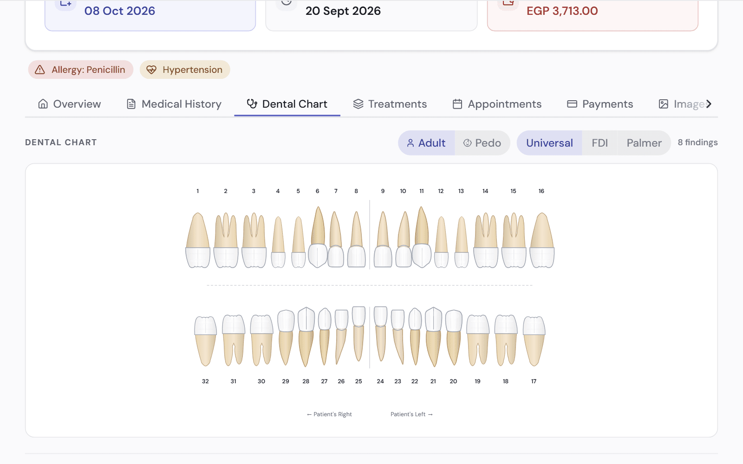Screen dimensions: 743x464
Task: Click lower tooth 19 molar
Action: tap(478, 340)
